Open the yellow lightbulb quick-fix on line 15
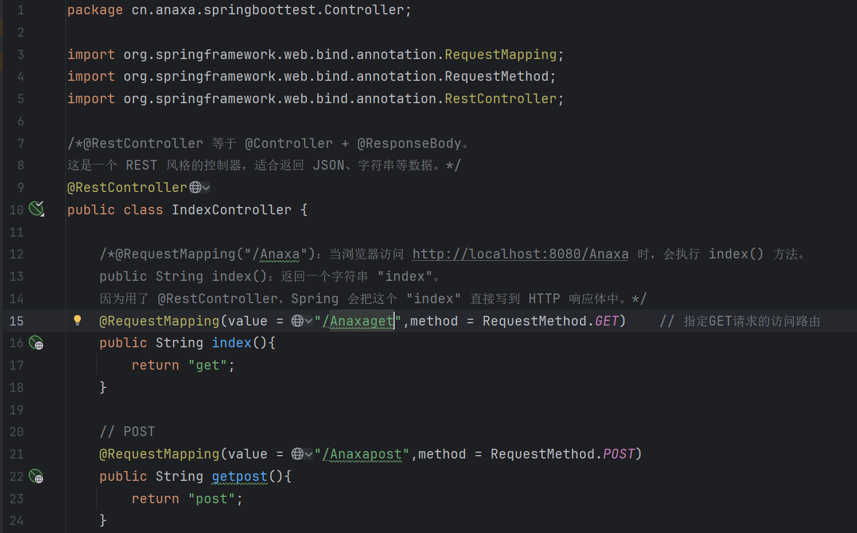 [77, 320]
